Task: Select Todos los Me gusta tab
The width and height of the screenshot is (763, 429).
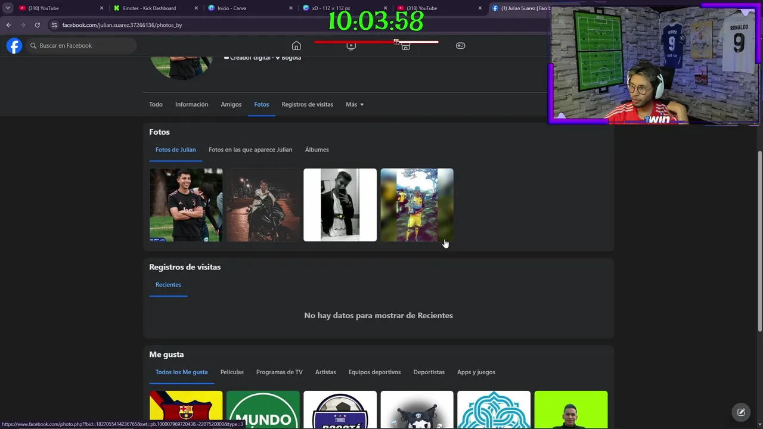Action: point(181,372)
